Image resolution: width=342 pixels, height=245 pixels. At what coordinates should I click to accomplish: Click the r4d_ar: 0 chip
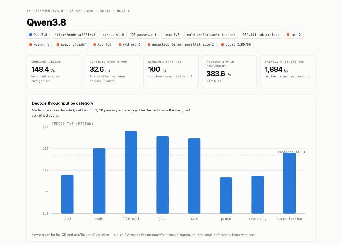pyautogui.click(x=130, y=44)
